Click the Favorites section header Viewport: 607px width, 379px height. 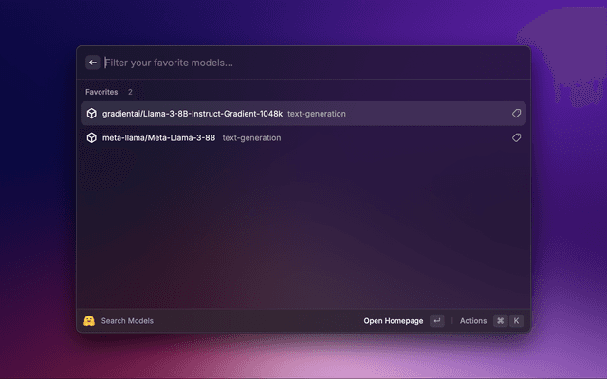[101, 92]
